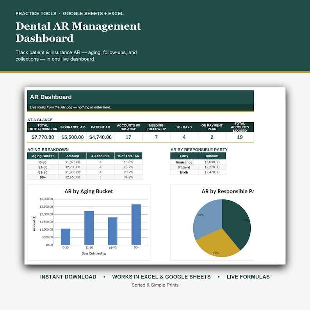Click the gold 29% pie slice

point(217,244)
